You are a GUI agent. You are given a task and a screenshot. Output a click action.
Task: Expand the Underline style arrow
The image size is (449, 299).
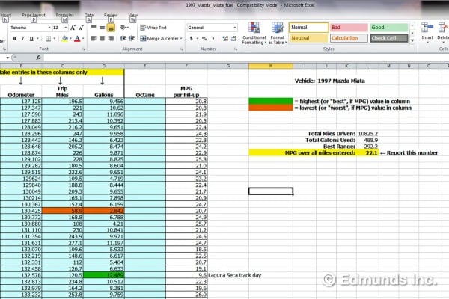37,39
